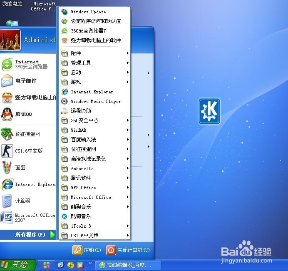Click the Administrator chess user picture
Image resolution: width=288 pixels, height=271 pixels.
(x=10, y=40)
